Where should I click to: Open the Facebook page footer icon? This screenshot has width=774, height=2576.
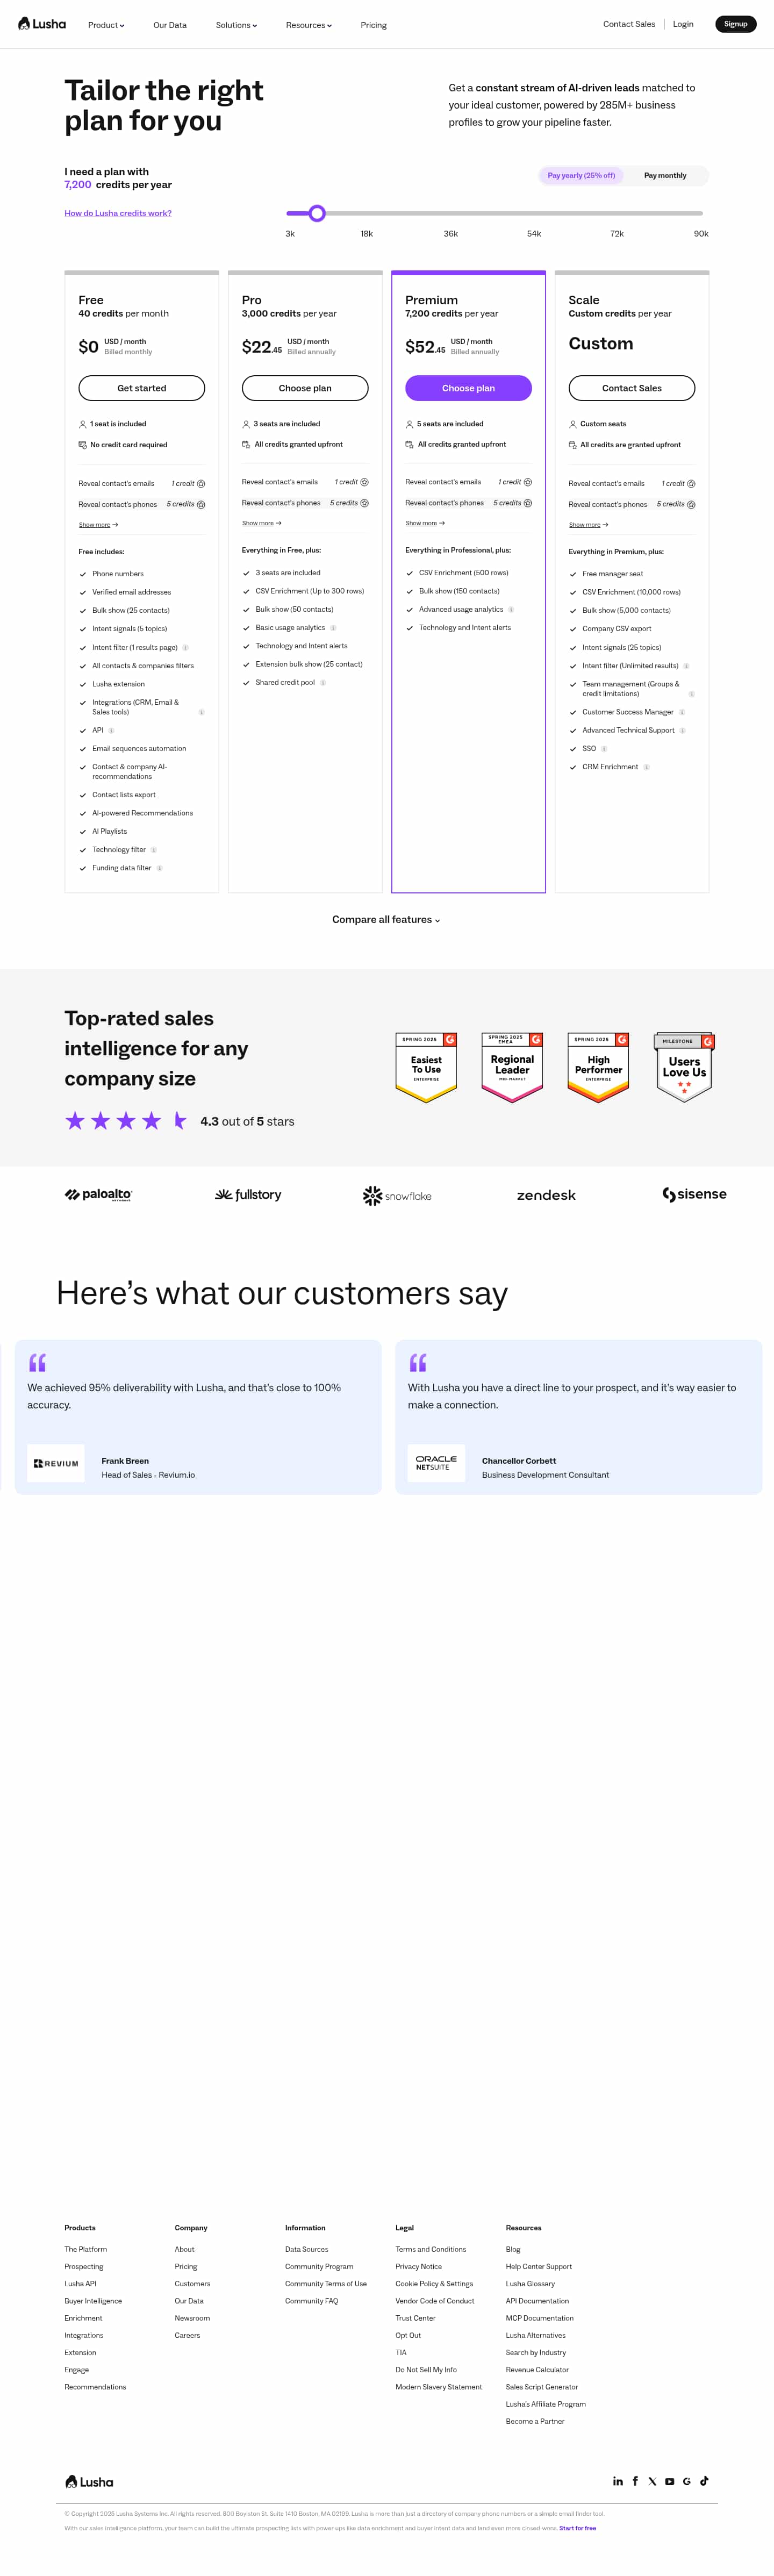click(x=635, y=2481)
